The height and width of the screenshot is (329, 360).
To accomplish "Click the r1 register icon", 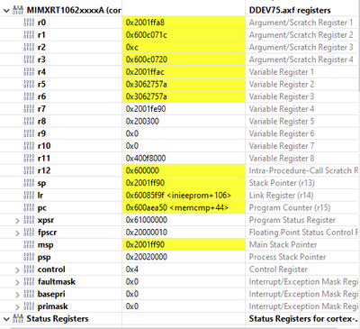I will [x=29, y=35].
